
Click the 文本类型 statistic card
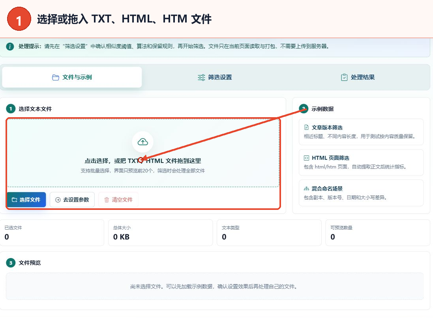[269, 233]
